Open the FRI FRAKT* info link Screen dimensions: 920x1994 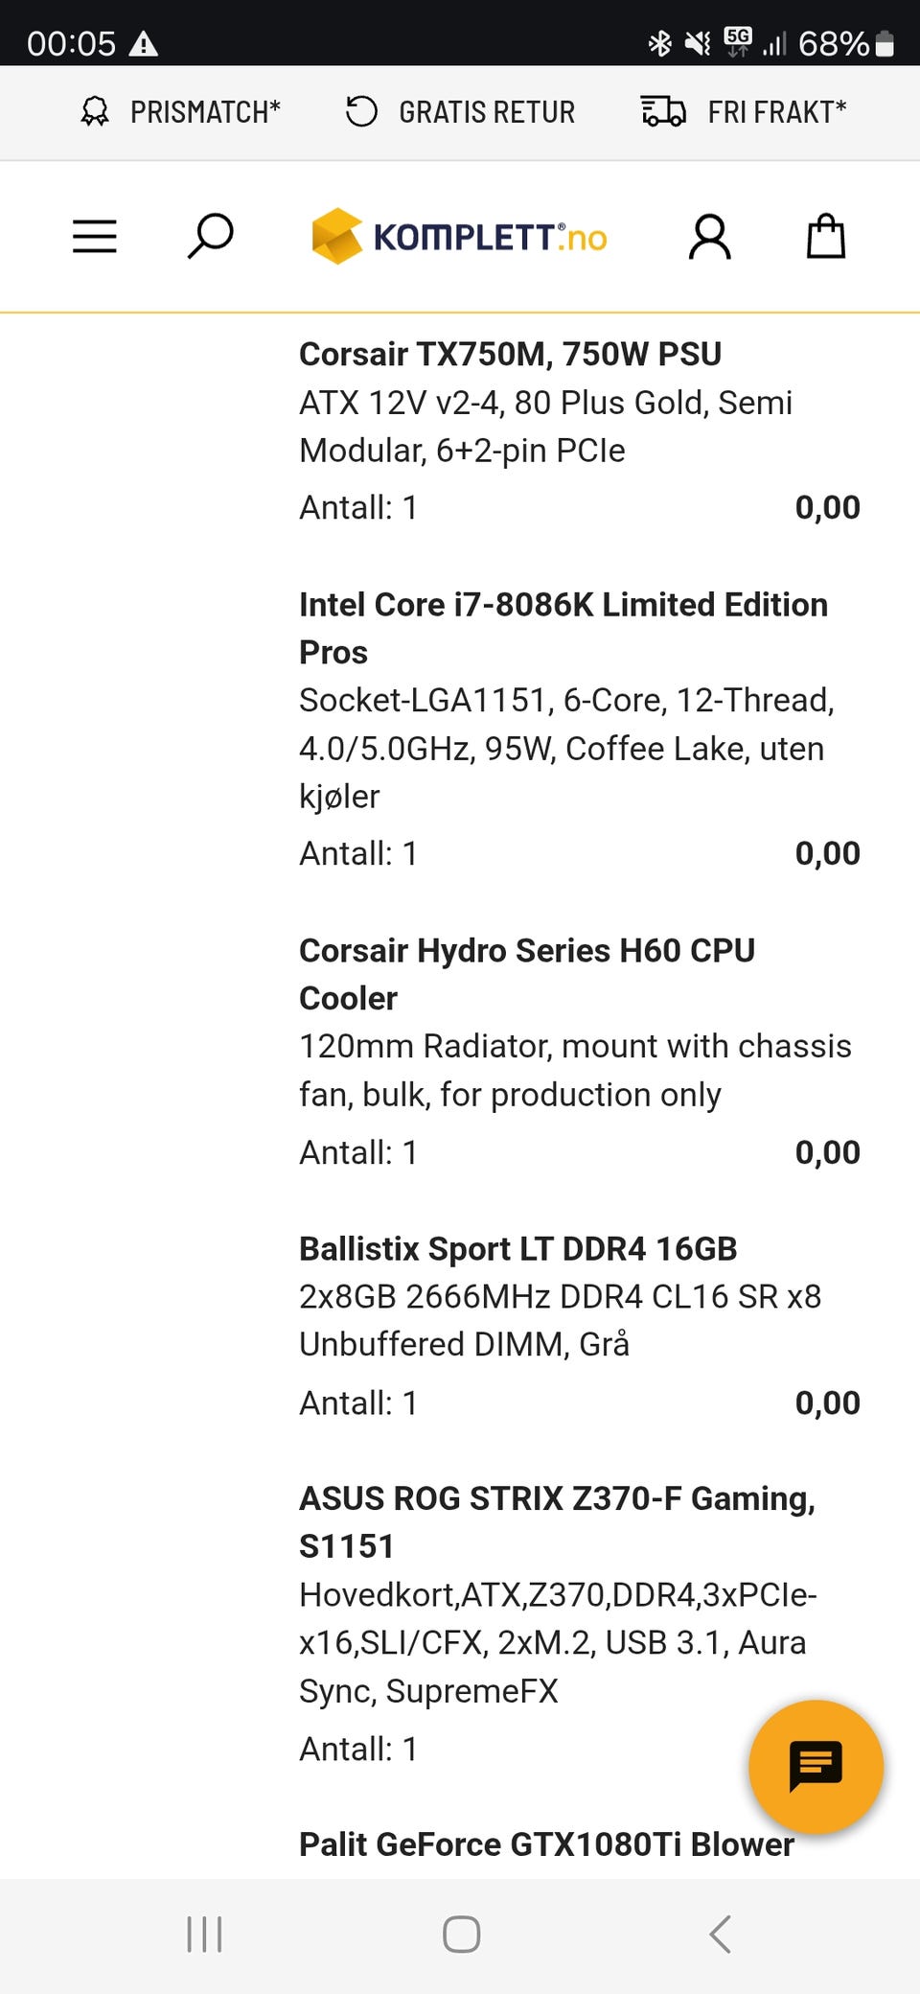776,112
